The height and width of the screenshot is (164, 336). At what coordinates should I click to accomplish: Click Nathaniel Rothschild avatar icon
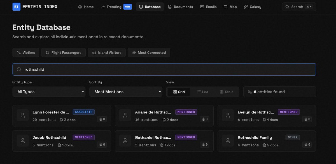[x=125, y=141]
